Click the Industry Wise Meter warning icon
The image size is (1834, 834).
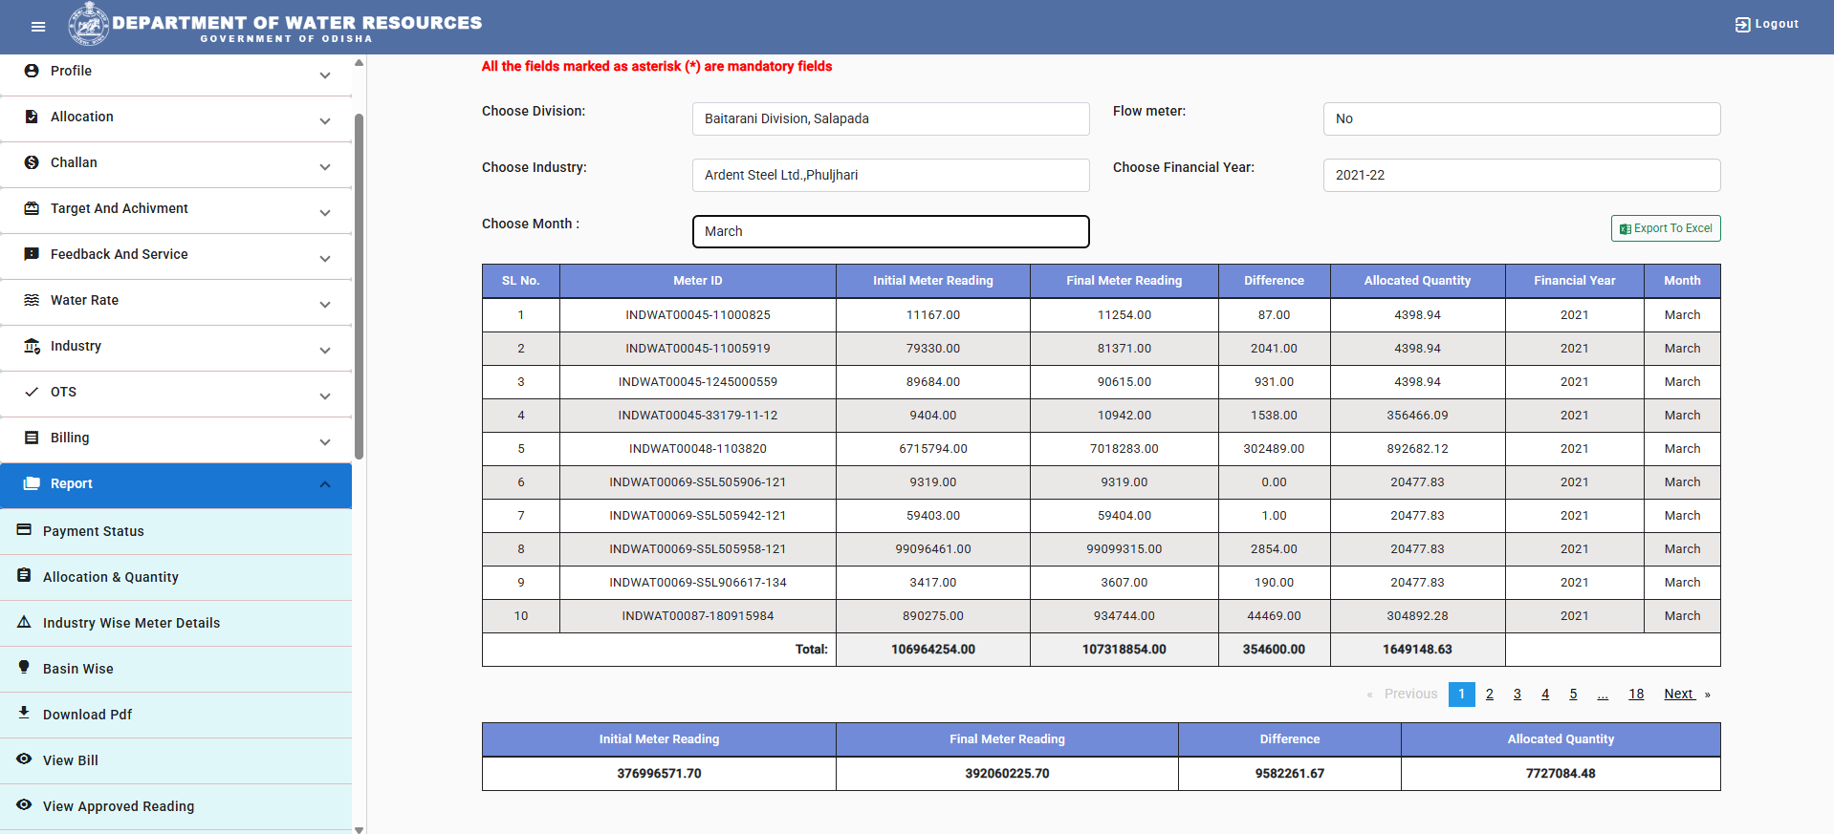(x=24, y=621)
